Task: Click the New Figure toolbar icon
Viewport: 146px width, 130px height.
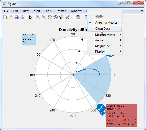Action: 5,17
